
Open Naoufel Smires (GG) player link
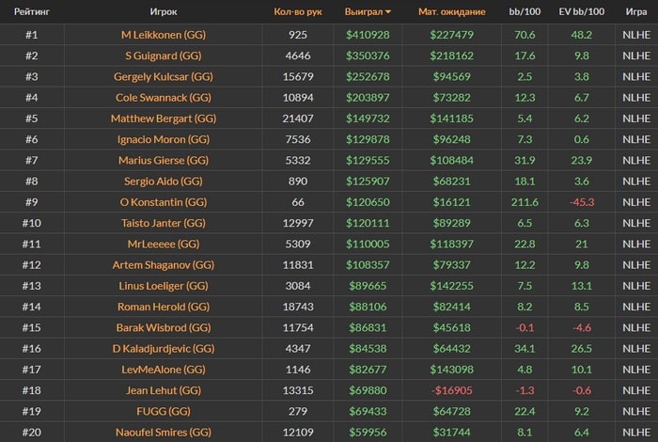pos(163,431)
